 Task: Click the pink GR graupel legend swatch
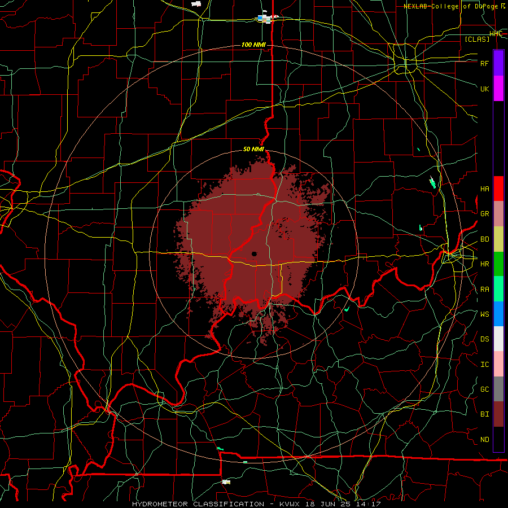point(498,213)
